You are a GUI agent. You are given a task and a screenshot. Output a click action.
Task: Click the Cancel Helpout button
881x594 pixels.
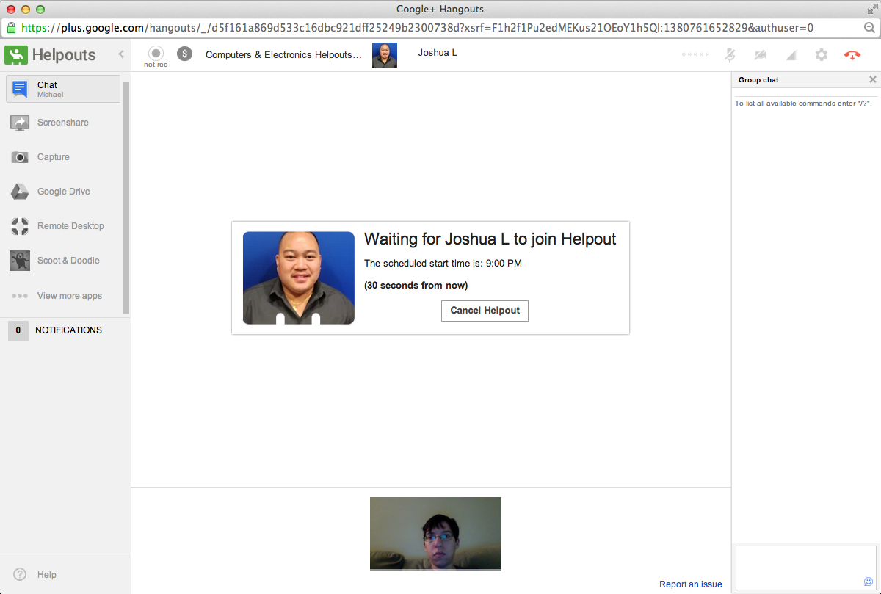point(485,311)
